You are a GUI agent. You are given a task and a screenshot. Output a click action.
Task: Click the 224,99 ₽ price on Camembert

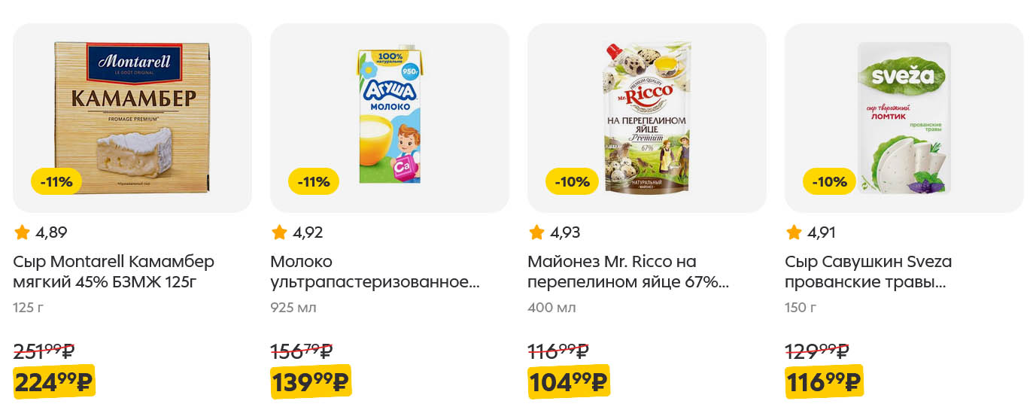(x=53, y=382)
